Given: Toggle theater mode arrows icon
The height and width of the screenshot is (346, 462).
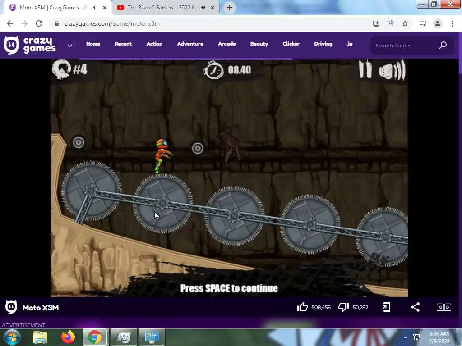Looking at the screenshot, I should click(x=444, y=307).
